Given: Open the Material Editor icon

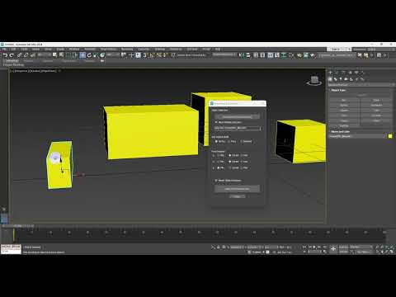Looking at the screenshot, I should (291, 55).
